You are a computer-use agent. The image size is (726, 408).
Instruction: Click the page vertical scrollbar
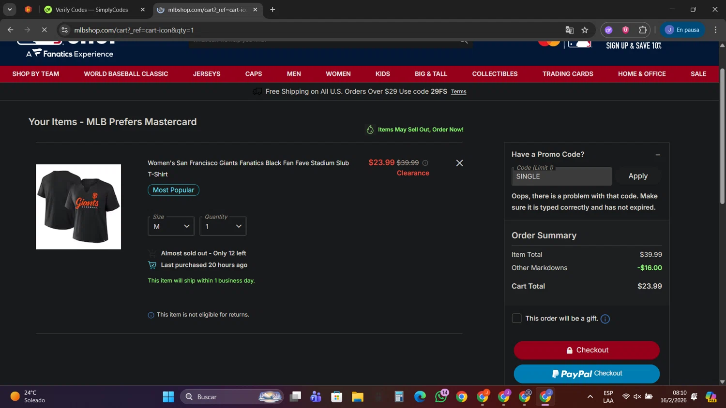722,136
